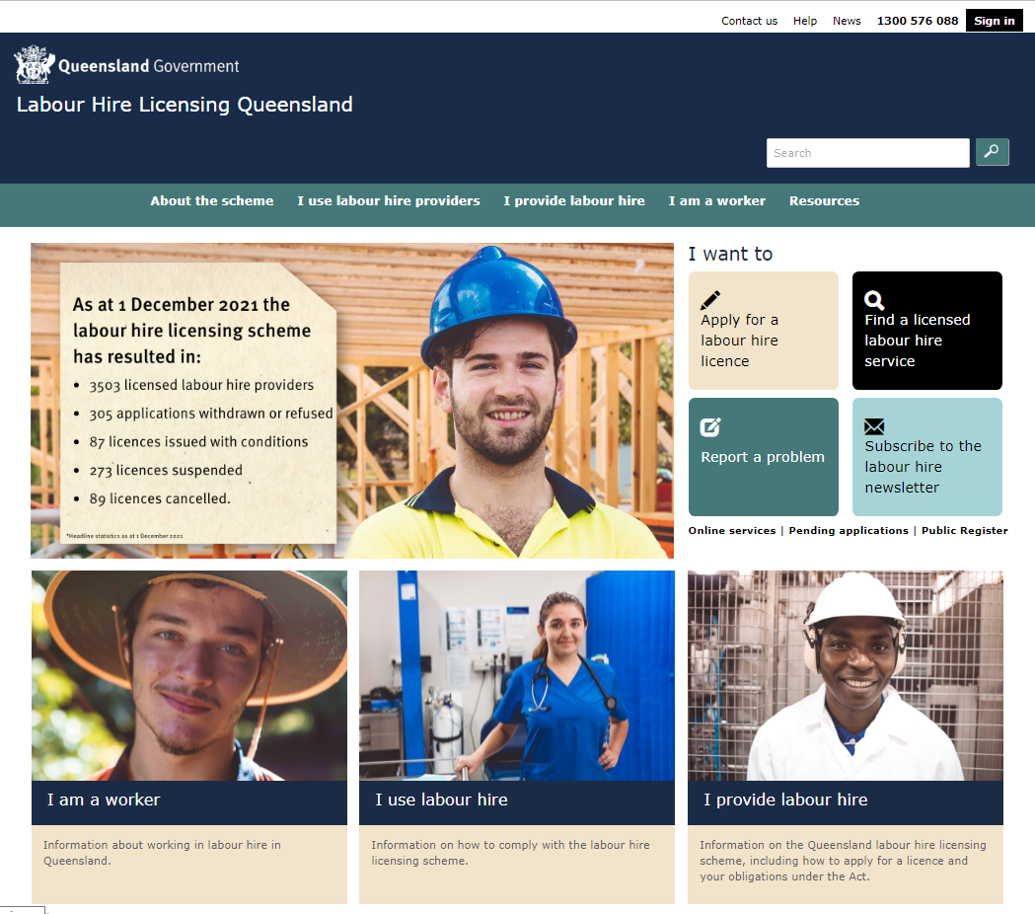Click the Queensland Government crest logo
The width and height of the screenshot is (1035, 914).
pyautogui.click(x=34, y=65)
